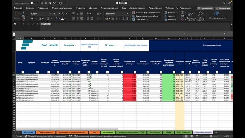Open the Стили ячеек dropdown

pyautogui.click(x=140, y=20)
